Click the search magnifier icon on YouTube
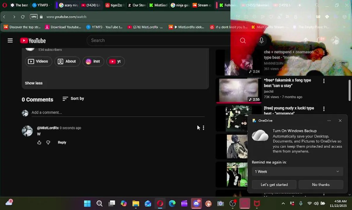Viewport: 352px width, 210px height. pos(243,41)
